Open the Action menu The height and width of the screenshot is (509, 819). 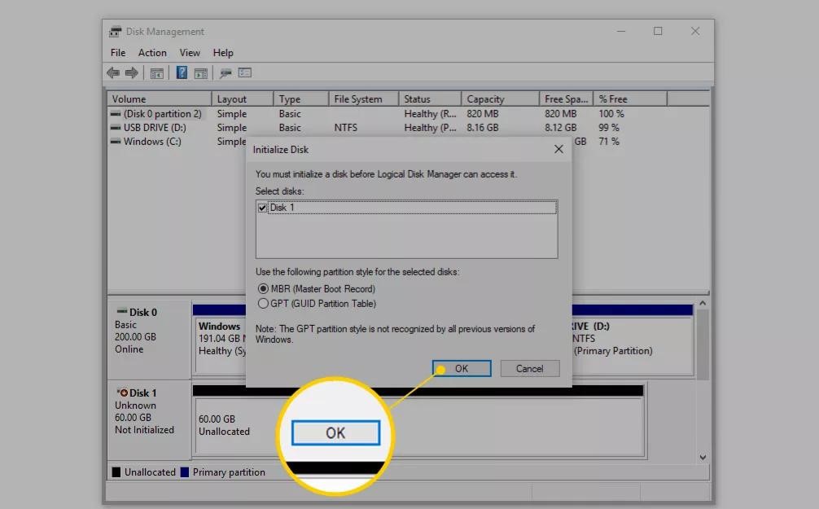click(152, 52)
